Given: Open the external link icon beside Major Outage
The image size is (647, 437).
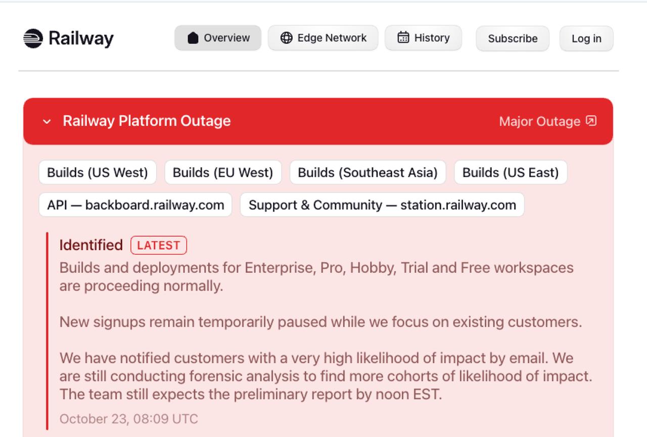Looking at the screenshot, I should pos(591,121).
